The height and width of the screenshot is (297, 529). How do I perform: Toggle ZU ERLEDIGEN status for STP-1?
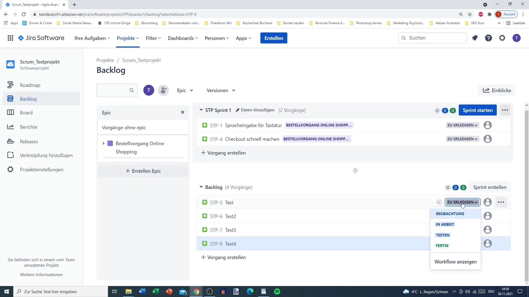[x=462, y=125]
